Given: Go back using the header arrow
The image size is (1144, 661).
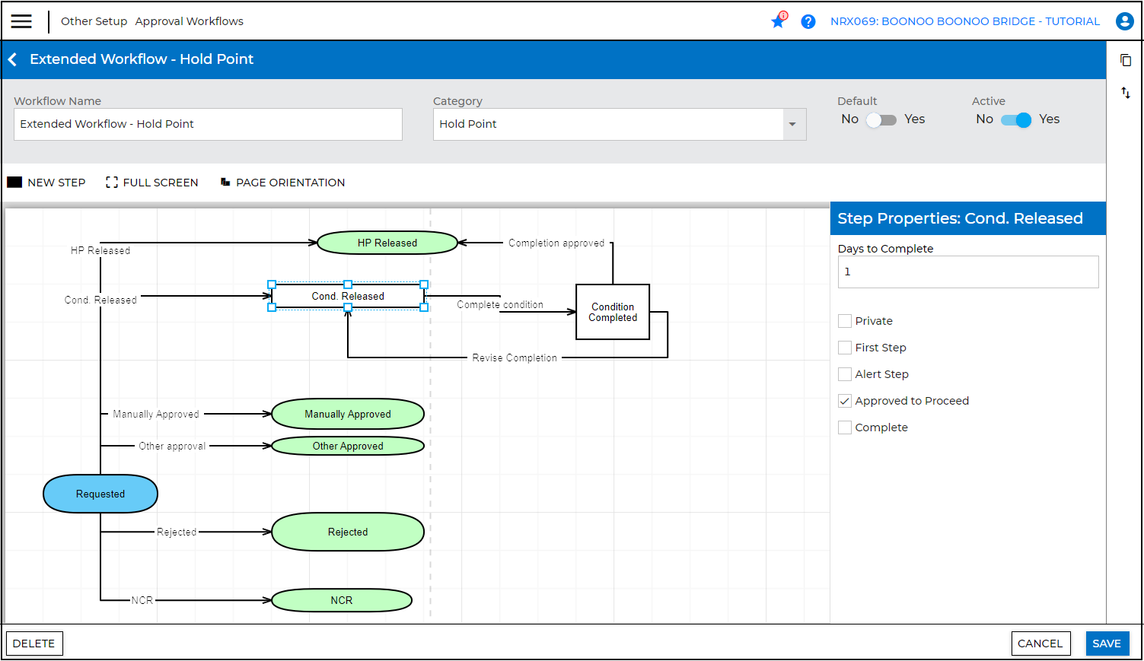Looking at the screenshot, I should [13, 59].
